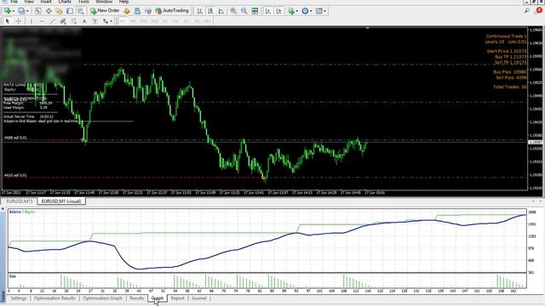The height and width of the screenshot is (306, 545).
Task: Click the person icon beside the globe icon
Action: [x=137, y=11]
